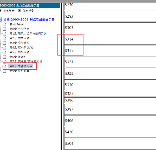Click page icon next to 告诫和备注
The image size is (156, 150).
[x=5, y=24]
